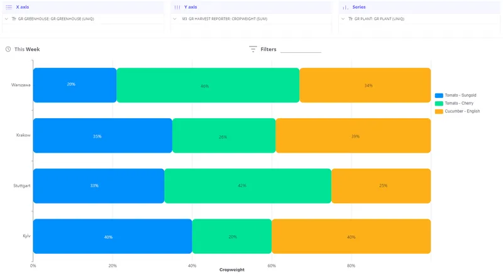Click Warszawa green 46% bar segment

208,85
